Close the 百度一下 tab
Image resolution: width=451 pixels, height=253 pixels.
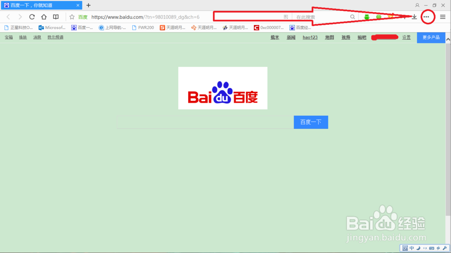78,5
